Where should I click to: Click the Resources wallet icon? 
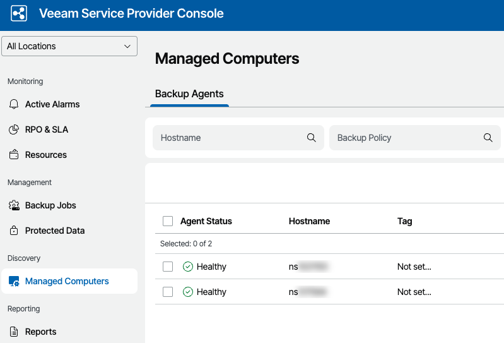pyautogui.click(x=14, y=155)
